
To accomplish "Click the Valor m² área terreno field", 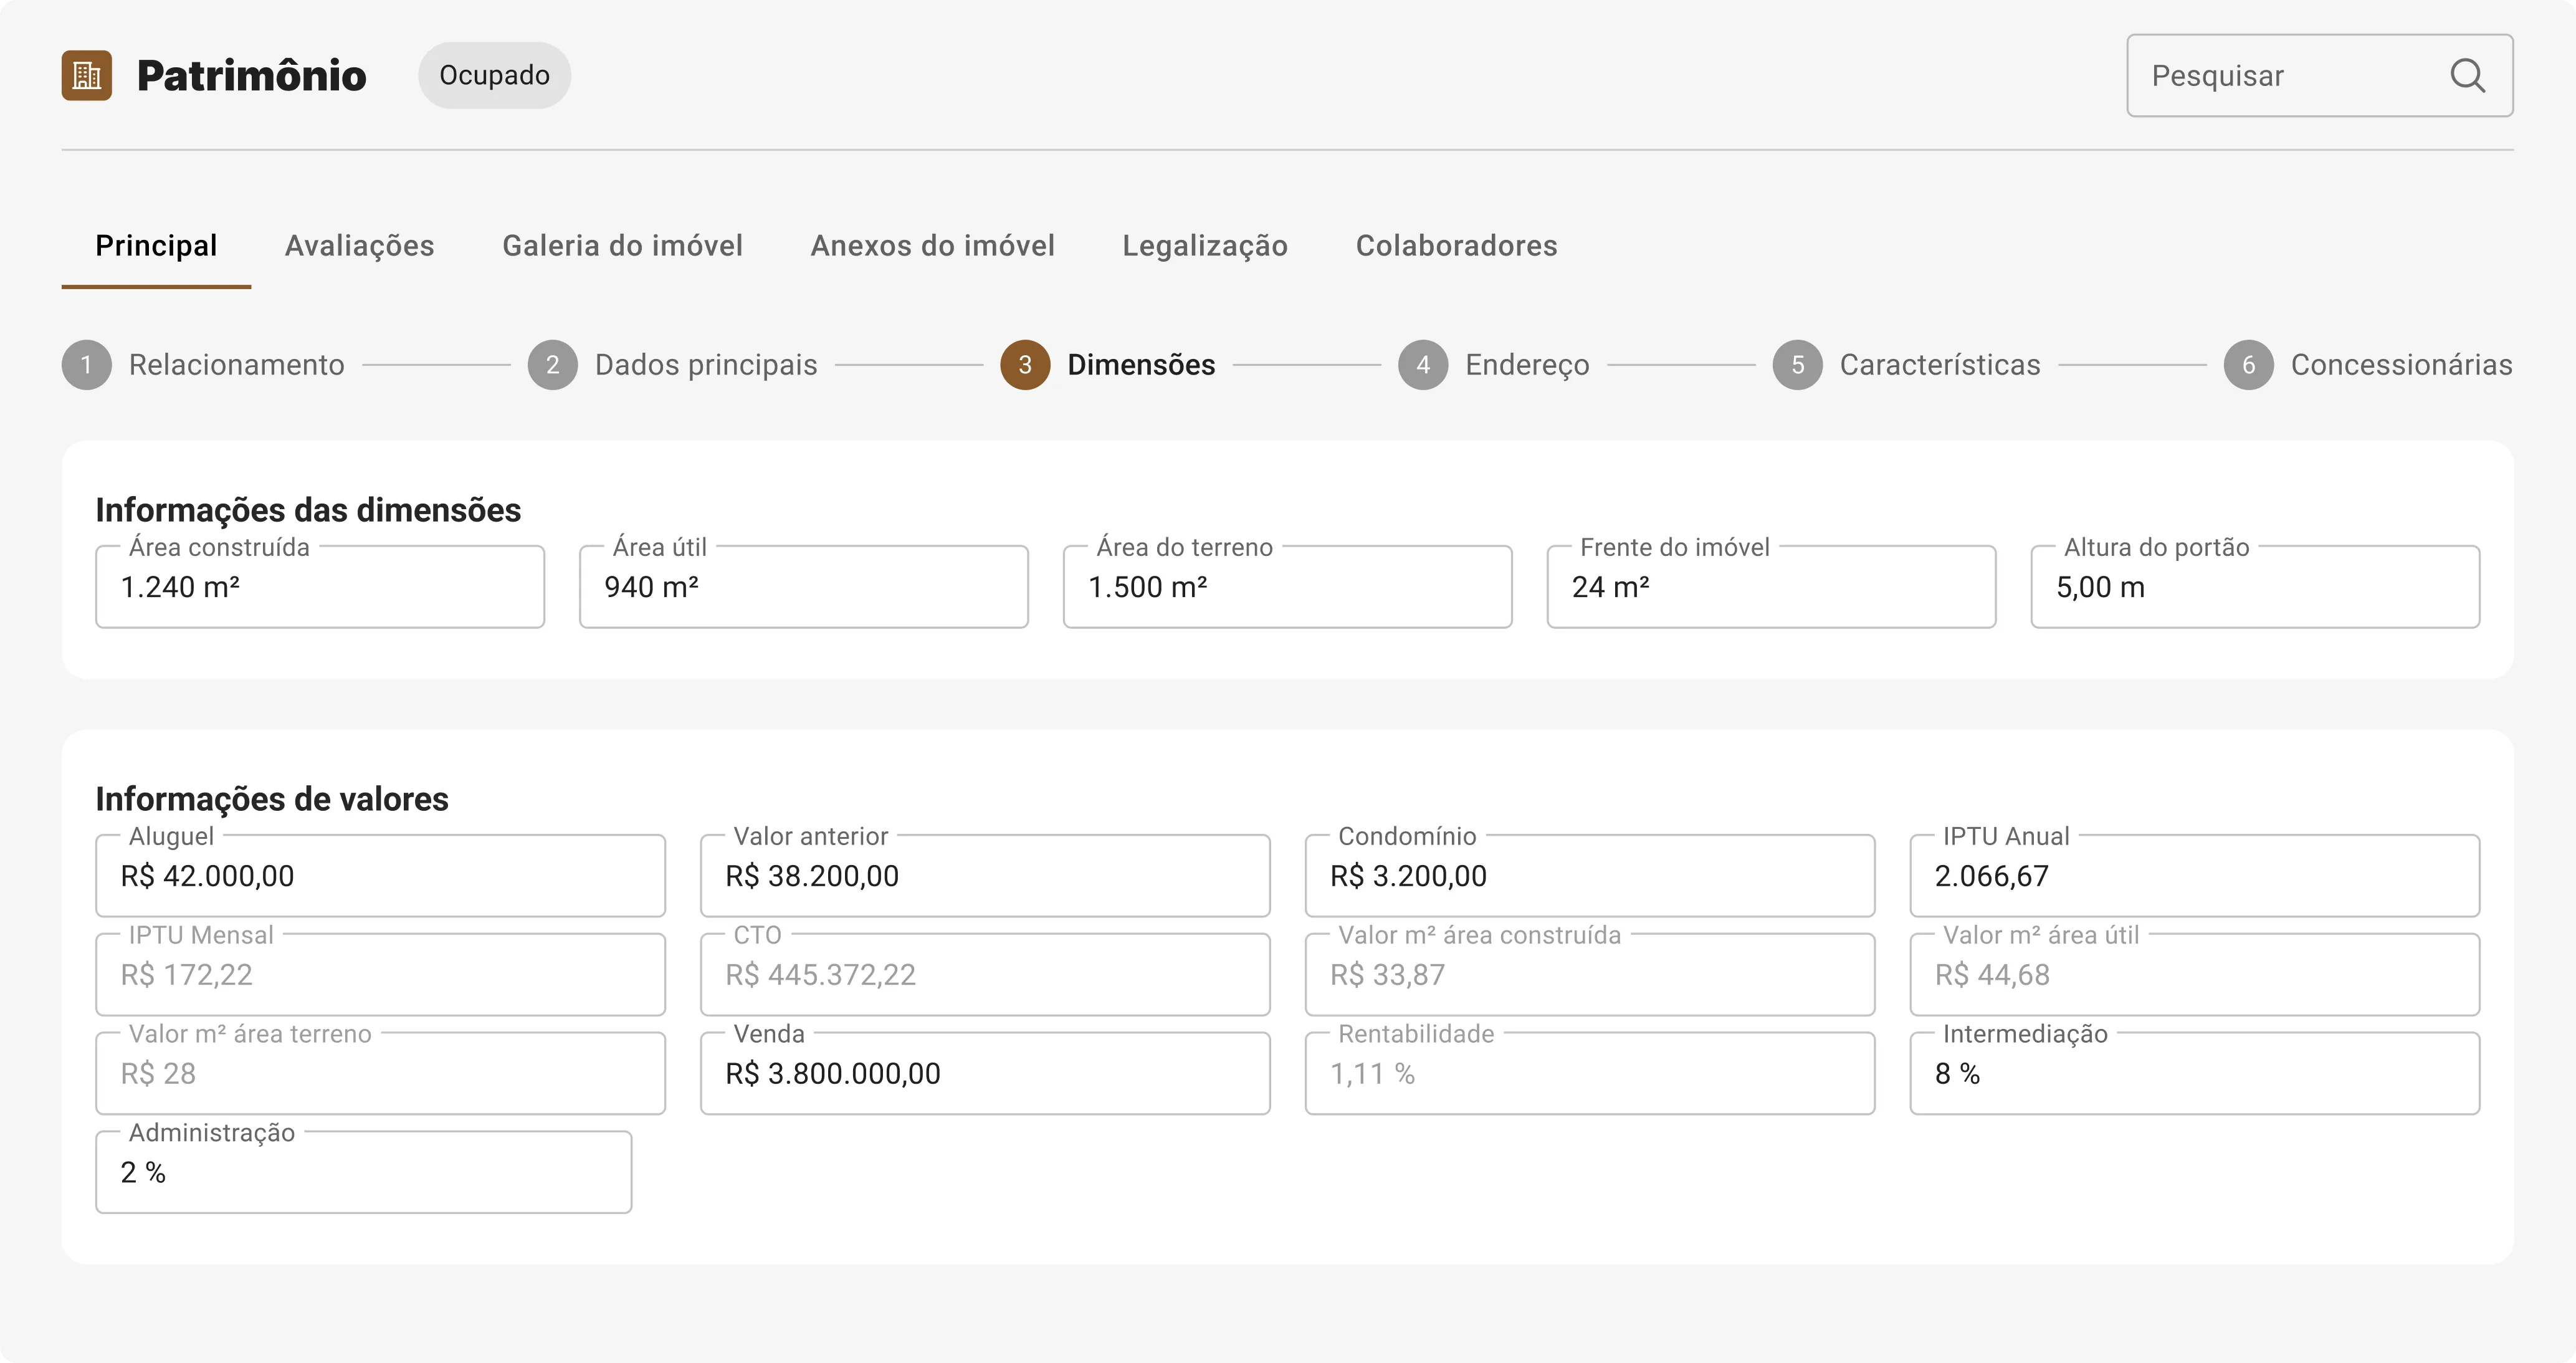I will 381,1074.
